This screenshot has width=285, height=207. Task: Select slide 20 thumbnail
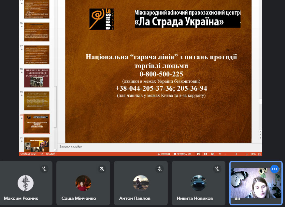37,124
